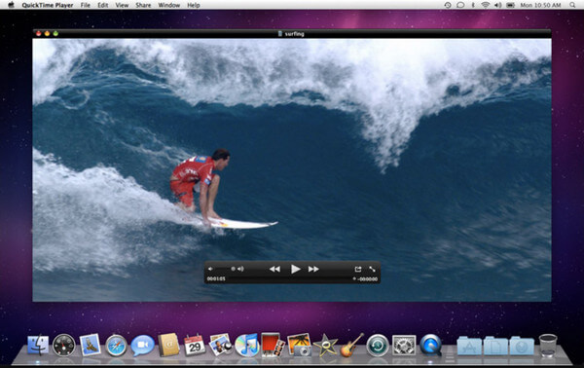584x368 pixels.
Task: Open the QuickTime Player application menu
Action: [48, 5]
